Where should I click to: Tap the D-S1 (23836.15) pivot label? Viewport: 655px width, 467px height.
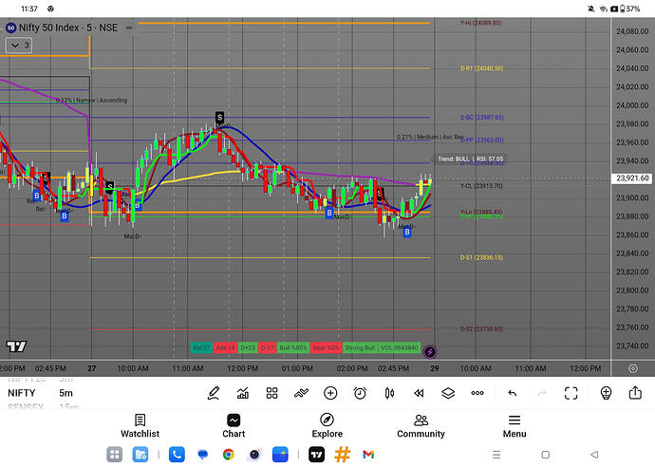(481, 258)
